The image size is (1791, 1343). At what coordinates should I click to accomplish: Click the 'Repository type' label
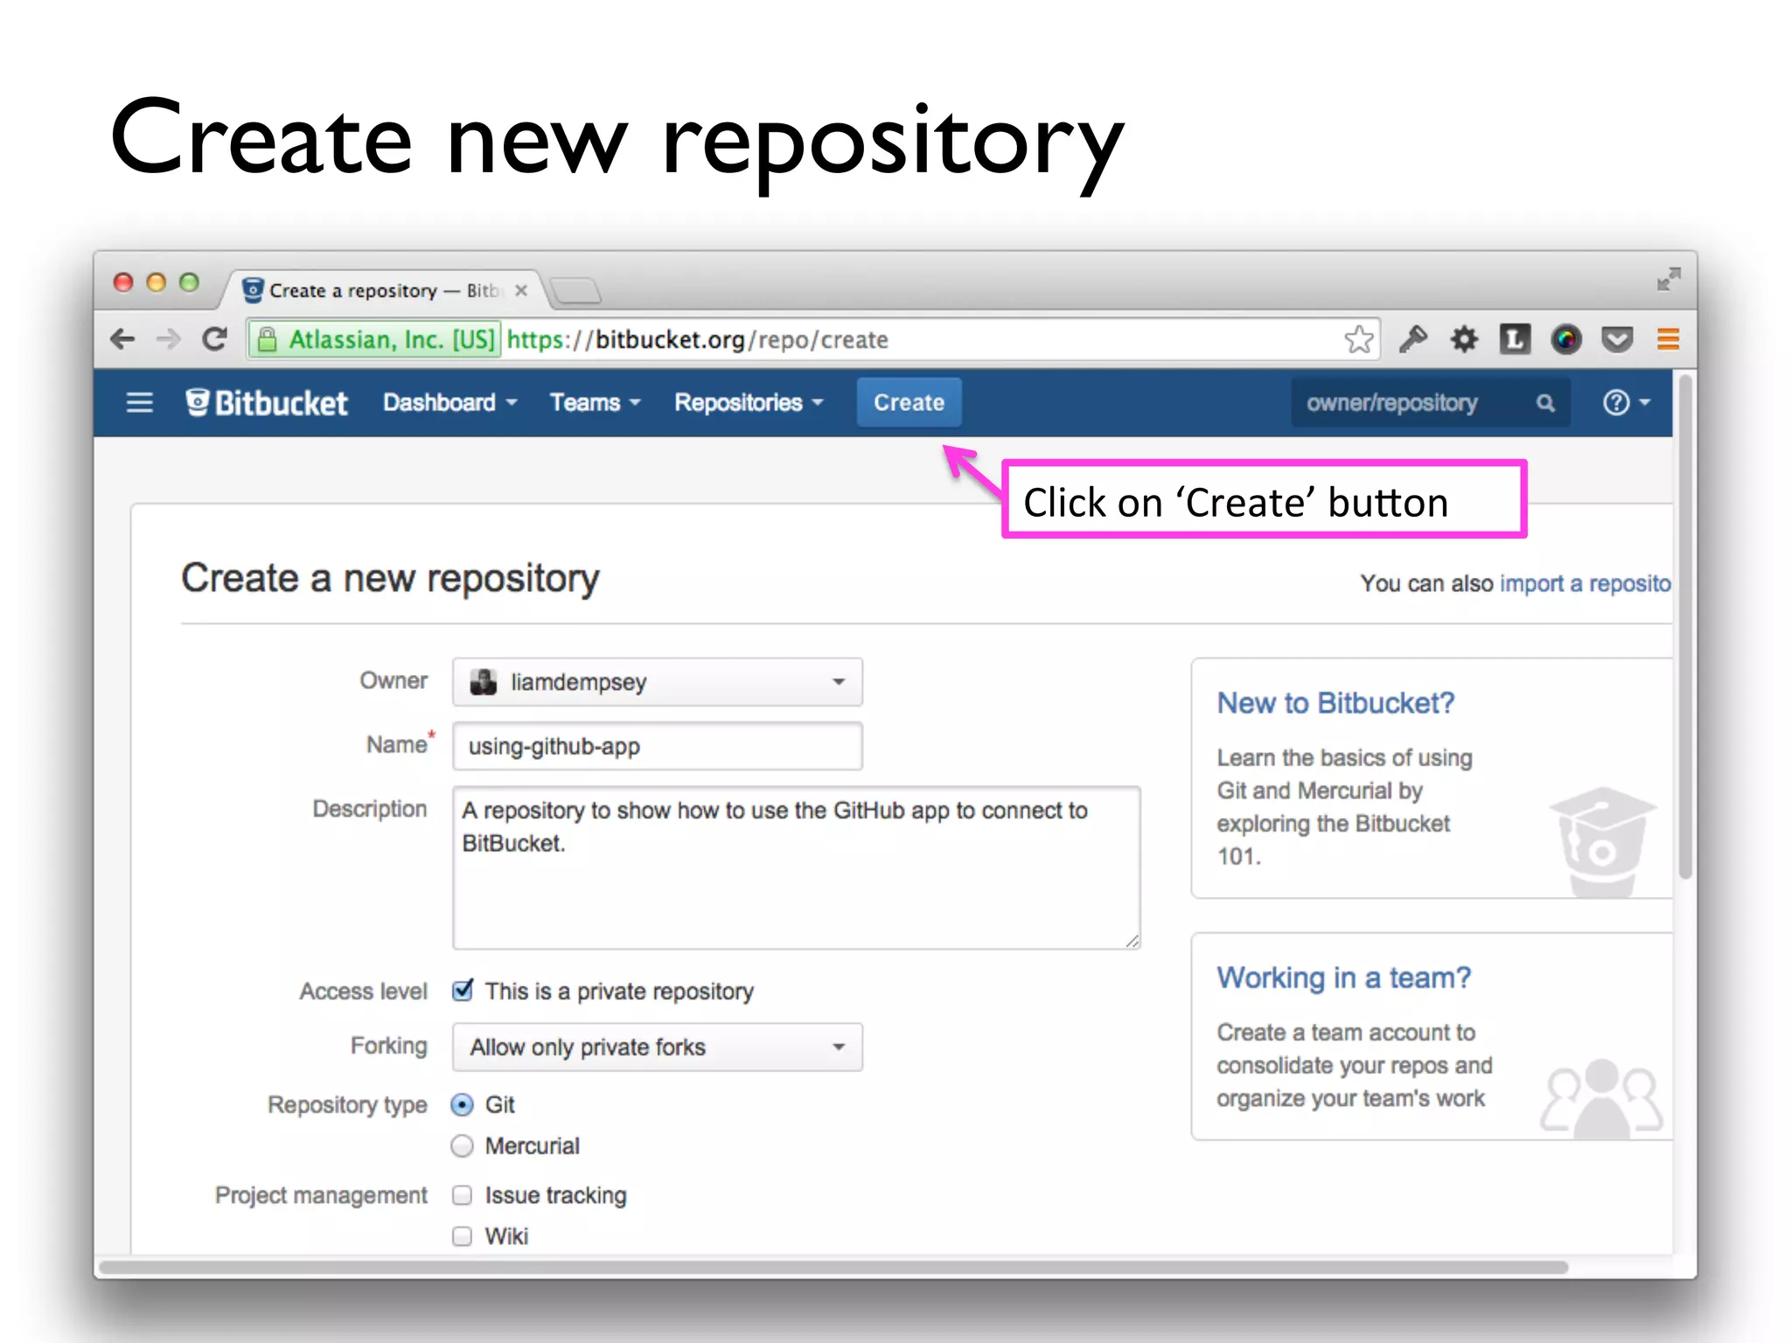(x=347, y=1105)
